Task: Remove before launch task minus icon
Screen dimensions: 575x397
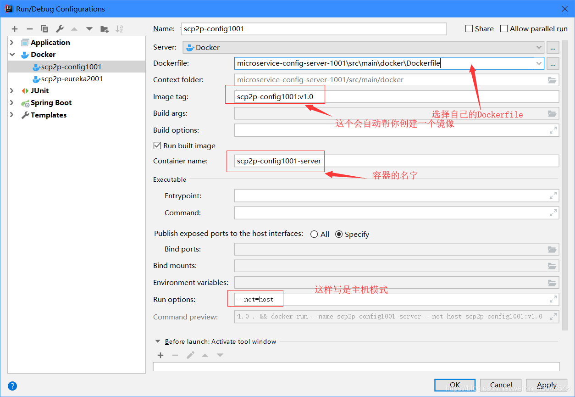Action: click(175, 355)
